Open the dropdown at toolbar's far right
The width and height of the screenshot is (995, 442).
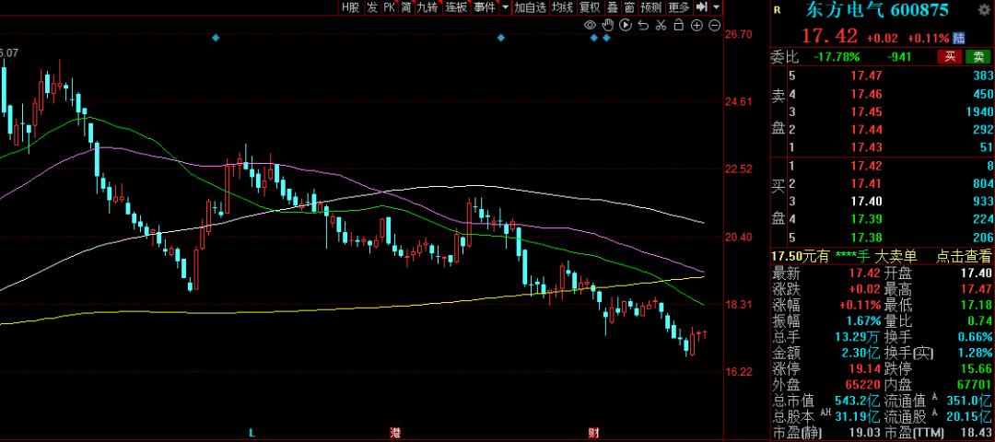click(x=716, y=7)
